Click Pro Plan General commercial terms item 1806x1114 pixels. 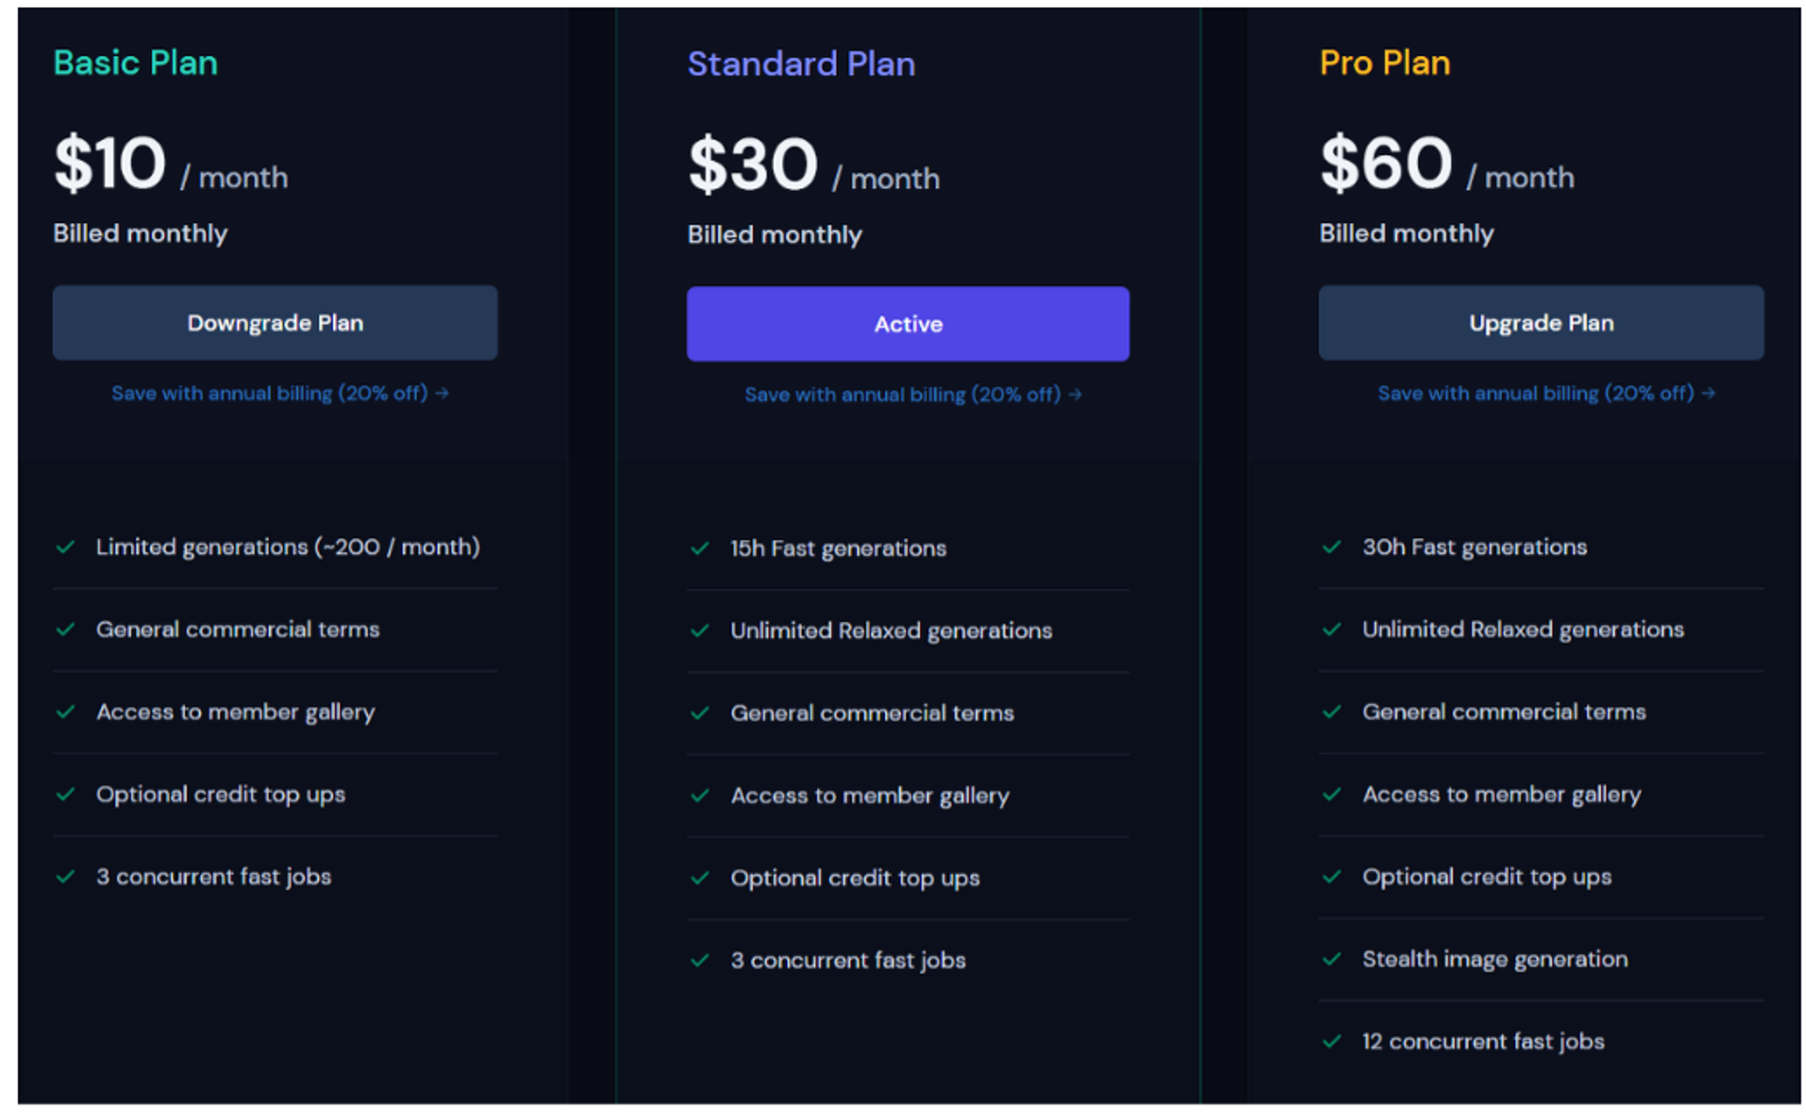coord(1540,711)
